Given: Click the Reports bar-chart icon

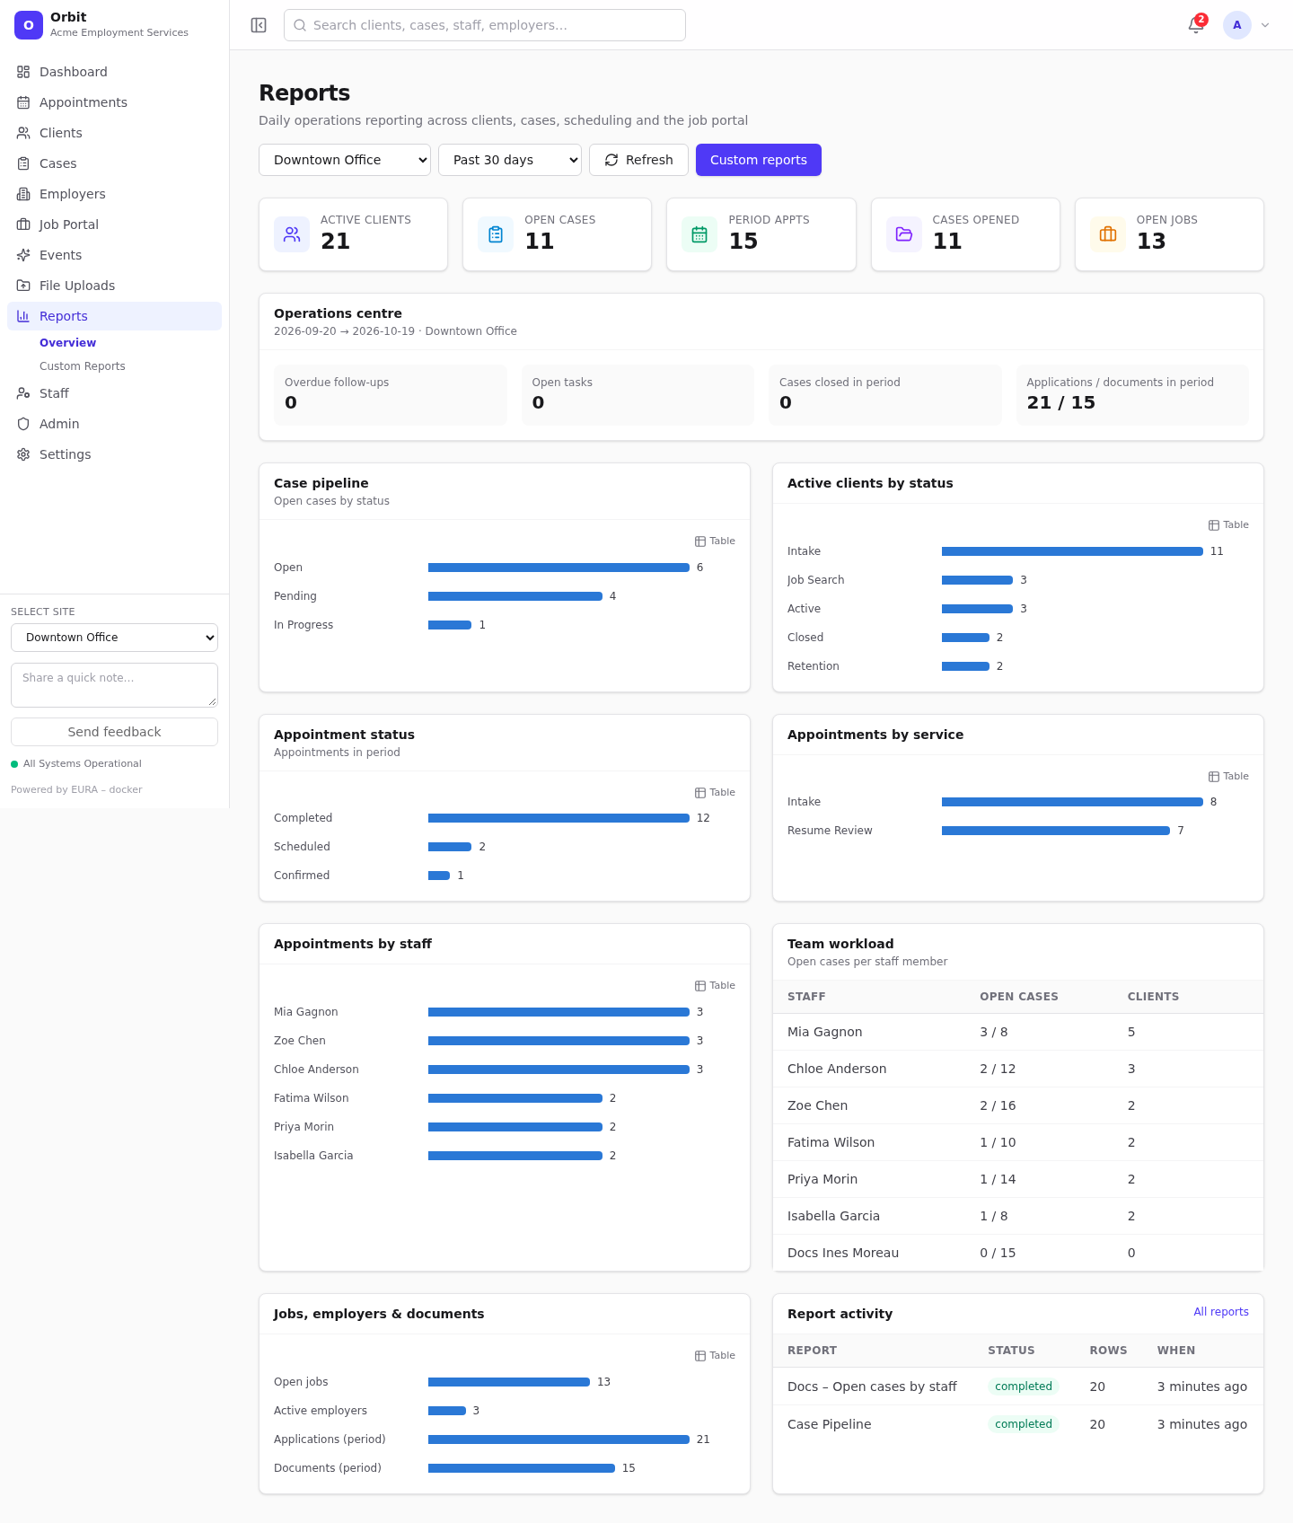Looking at the screenshot, I should pyautogui.click(x=23, y=316).
